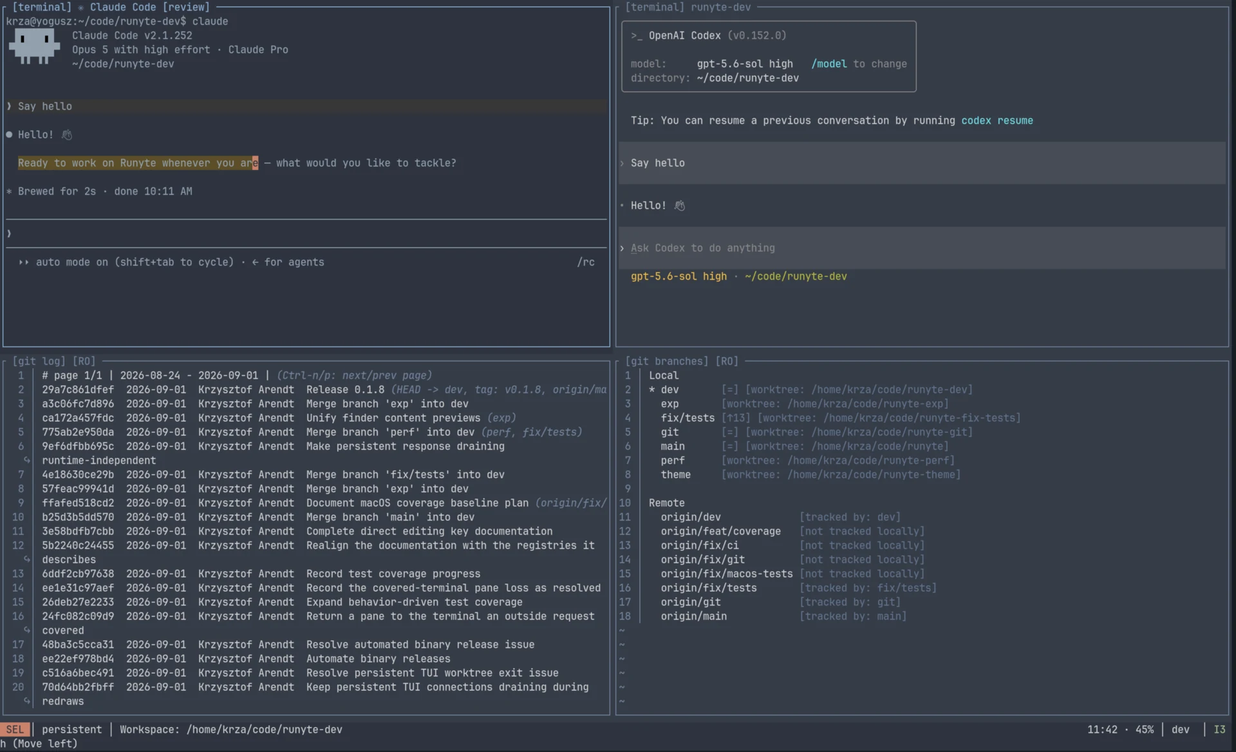This screenshot has width=1236, height=752.
Task: Select remote branch origin/fix/git
Action: pos(702,559)
